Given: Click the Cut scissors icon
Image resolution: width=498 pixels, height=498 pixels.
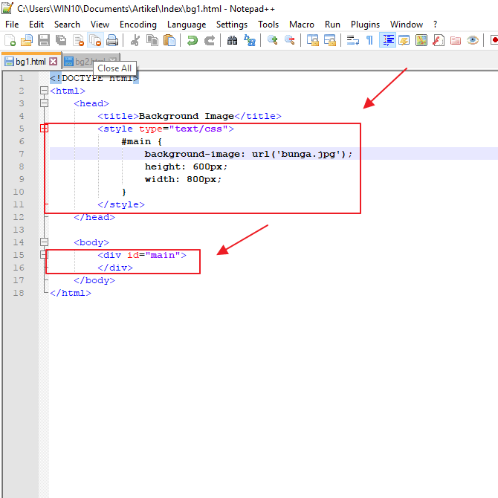Looking at the screenshot, I should point(135,40).
